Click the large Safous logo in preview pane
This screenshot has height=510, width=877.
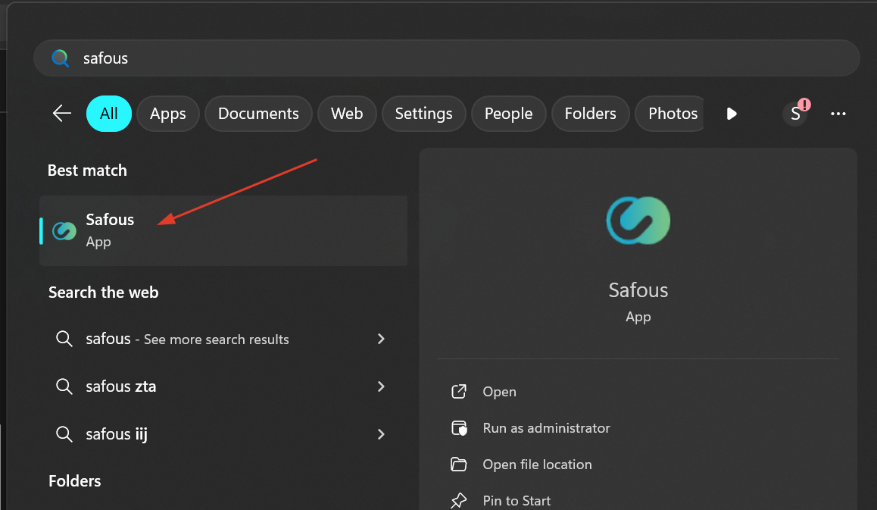click(638, 221)
